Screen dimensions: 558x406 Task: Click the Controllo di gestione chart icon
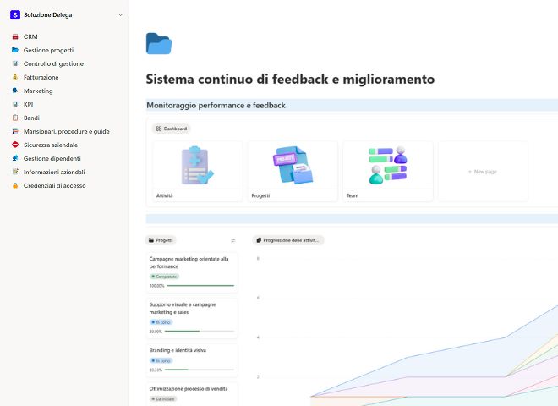tap(15, 63)
